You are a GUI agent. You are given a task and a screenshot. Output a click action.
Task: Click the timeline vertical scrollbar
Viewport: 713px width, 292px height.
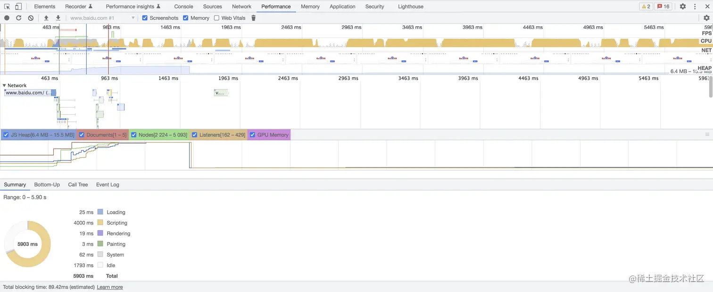[711, 86]
